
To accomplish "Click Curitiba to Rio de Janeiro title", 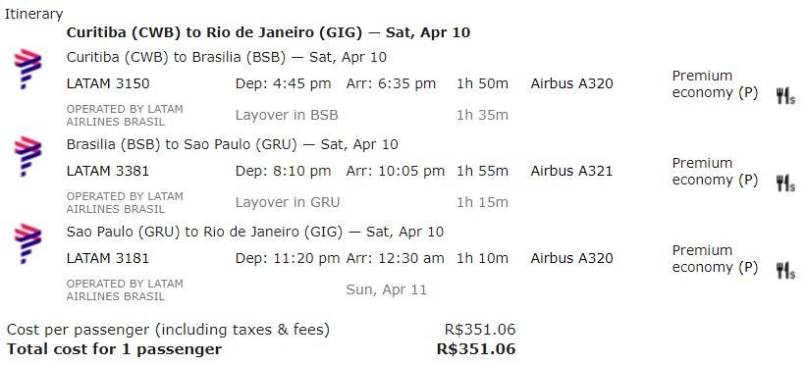I will tap(268, 33).
